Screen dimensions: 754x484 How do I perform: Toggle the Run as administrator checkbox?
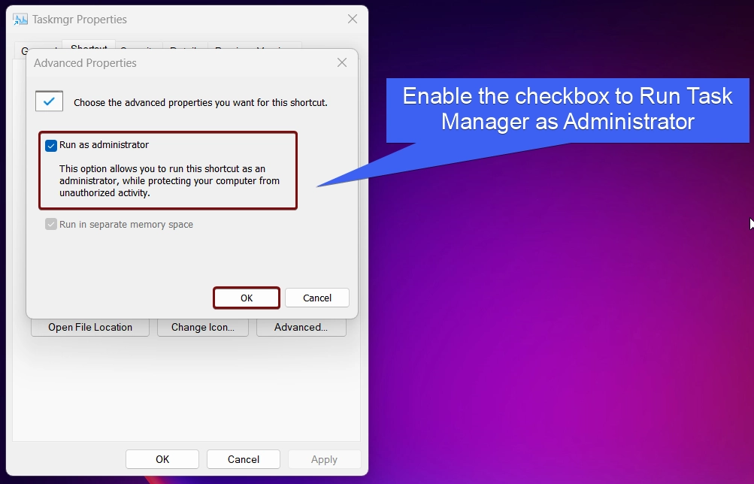51,145
